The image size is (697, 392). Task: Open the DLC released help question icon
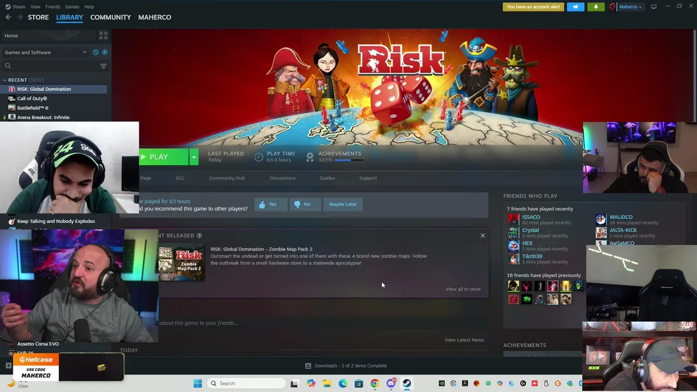click(199, 236)
